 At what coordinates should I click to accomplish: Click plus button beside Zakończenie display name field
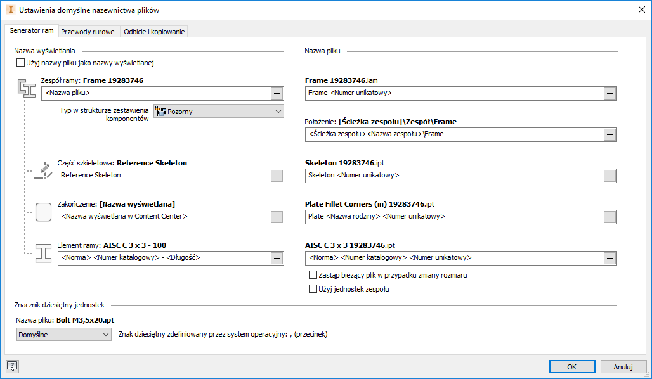(x=277, y=217)
